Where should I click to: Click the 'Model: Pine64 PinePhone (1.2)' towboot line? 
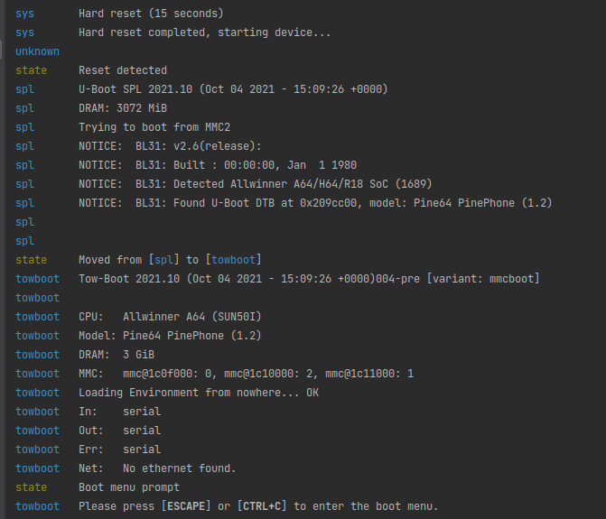coord(170,336)
